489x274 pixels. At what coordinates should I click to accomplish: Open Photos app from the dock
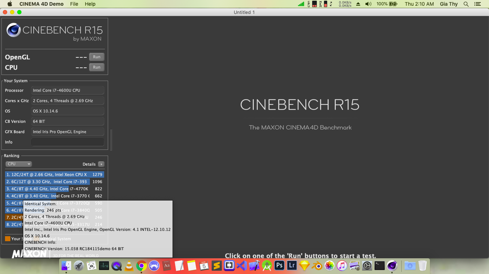pyautogui.click(x=329, y=265)
